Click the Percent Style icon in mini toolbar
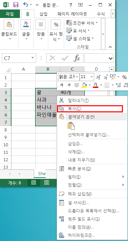 [124, 77]
